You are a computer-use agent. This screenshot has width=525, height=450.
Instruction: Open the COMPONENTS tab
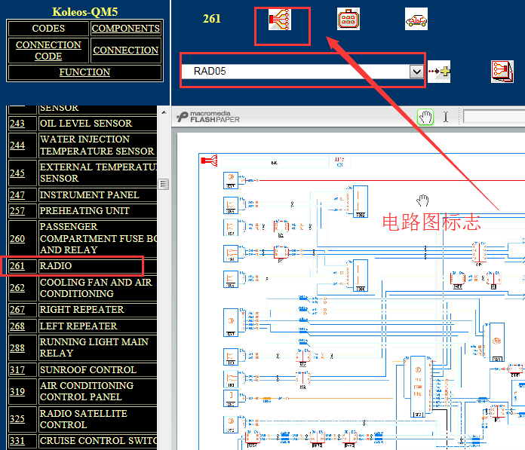126,29
